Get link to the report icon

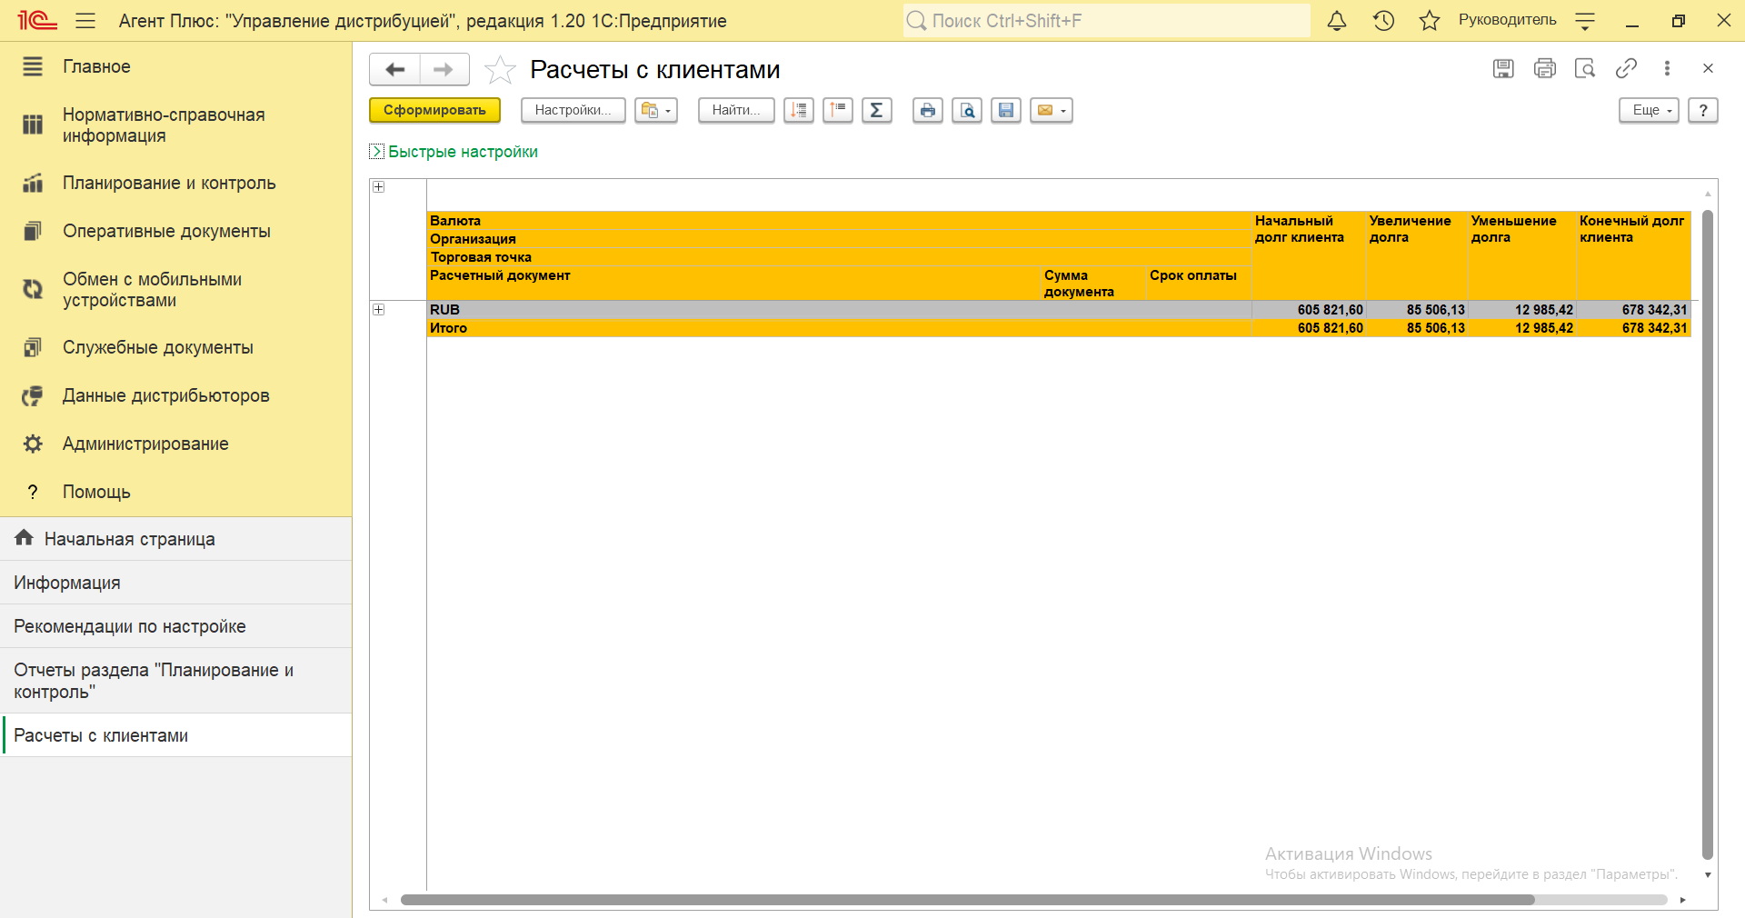pyautogui.click(x=1626, y=68)
